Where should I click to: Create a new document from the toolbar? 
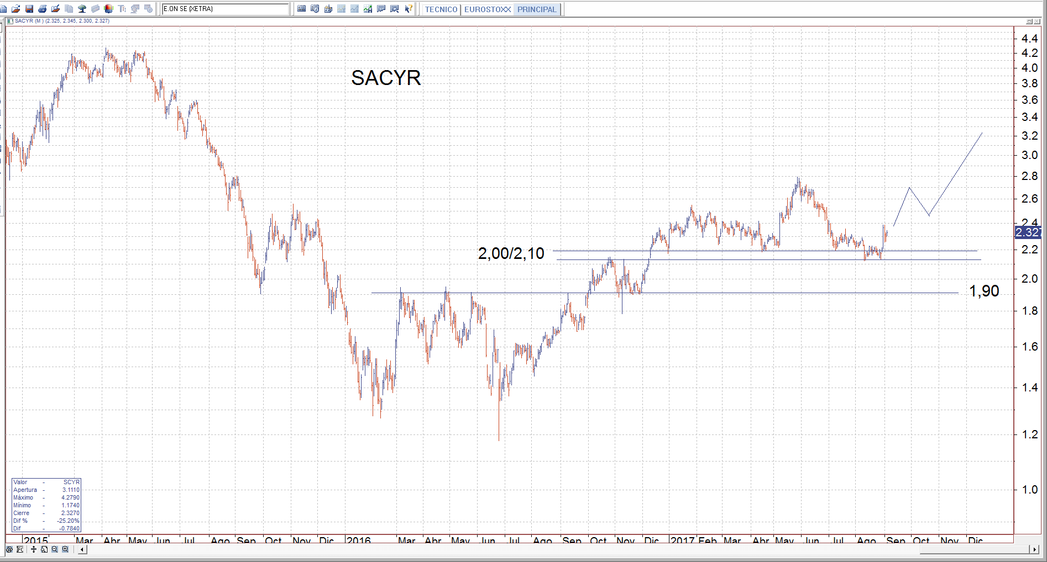pos(3,9)
